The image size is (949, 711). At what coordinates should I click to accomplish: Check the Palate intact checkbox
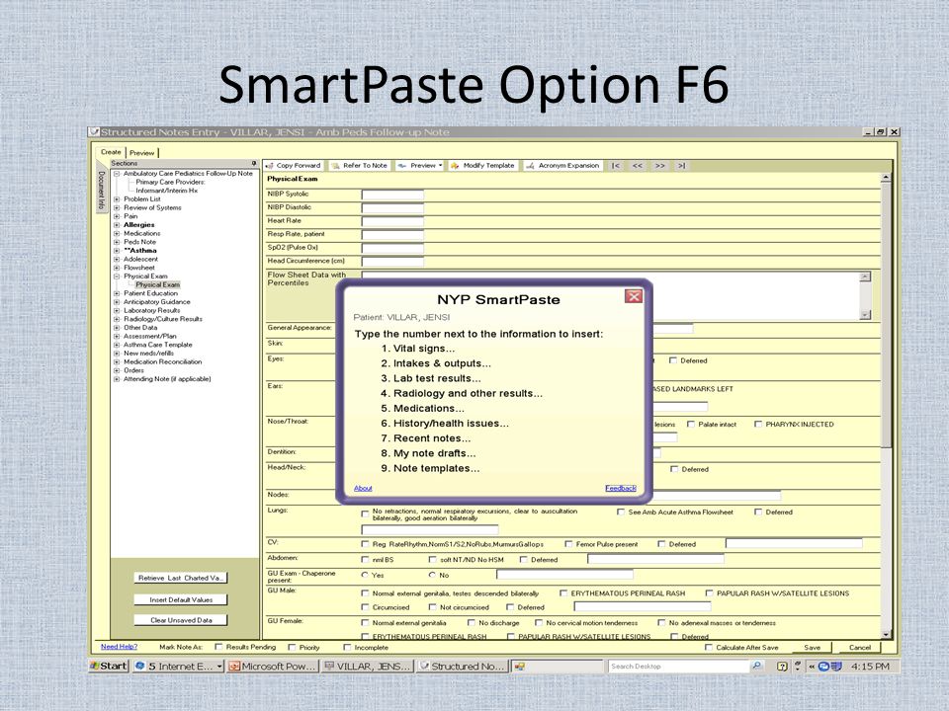(x=691, y=425)
